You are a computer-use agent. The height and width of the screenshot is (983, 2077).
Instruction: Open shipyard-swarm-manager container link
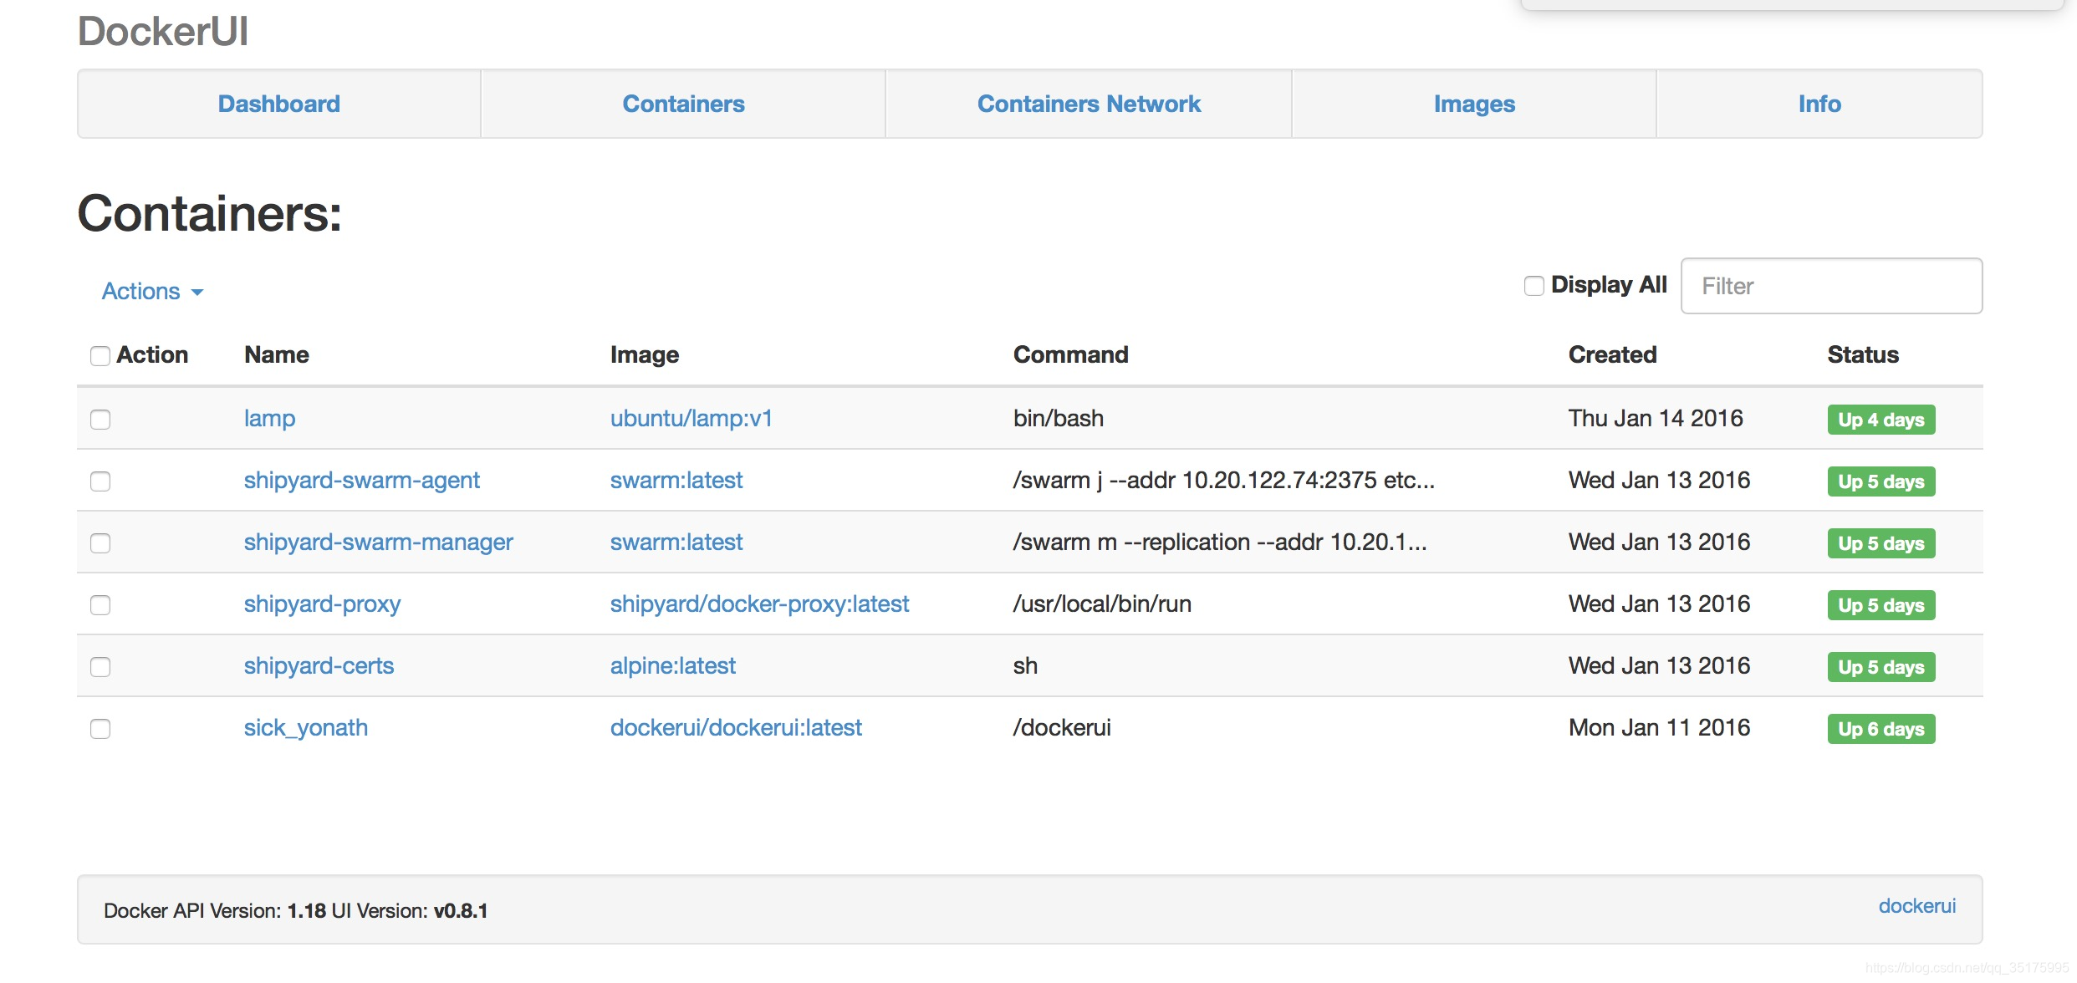[x=378, y=542]
